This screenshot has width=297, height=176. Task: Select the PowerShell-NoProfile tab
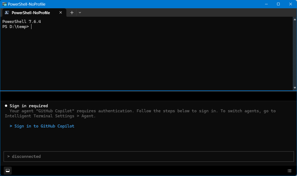(x=34, y=13)
